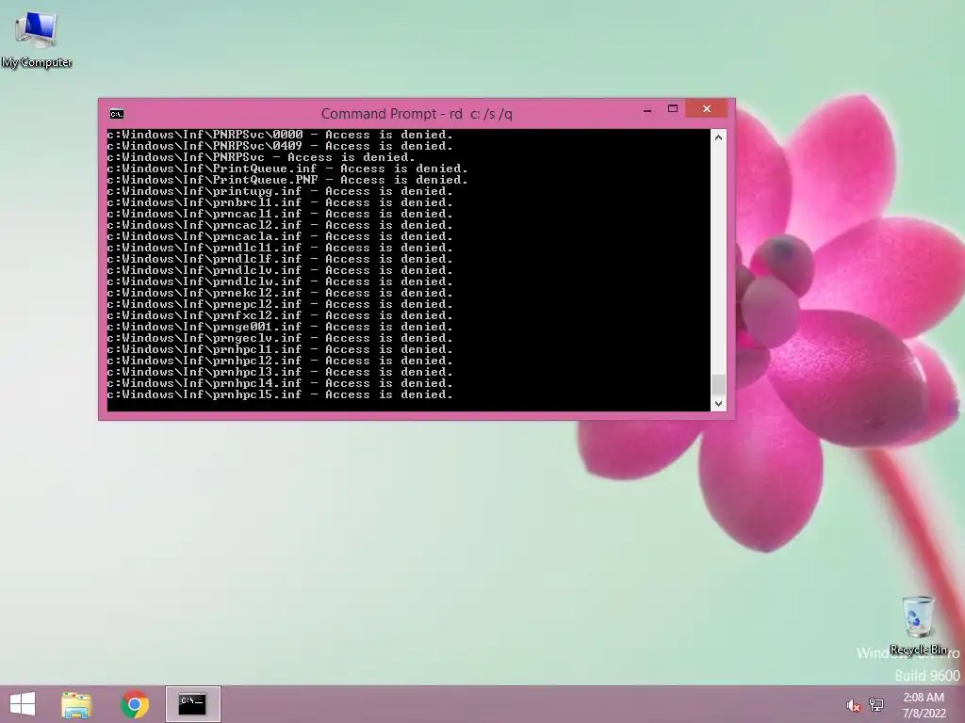Image resolution: width=965 pixels, height=723 pixels.
Task: Click the prncacla.inf output line
Action: coord(280,236)
